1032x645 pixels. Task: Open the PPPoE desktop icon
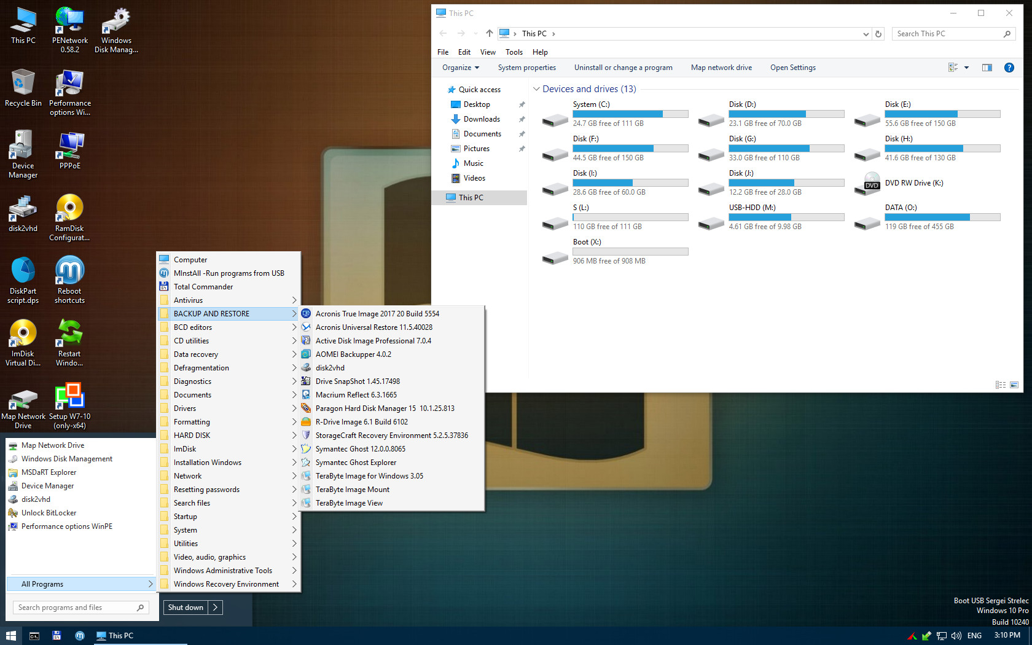pyautogui.click(x=69, y=150)
